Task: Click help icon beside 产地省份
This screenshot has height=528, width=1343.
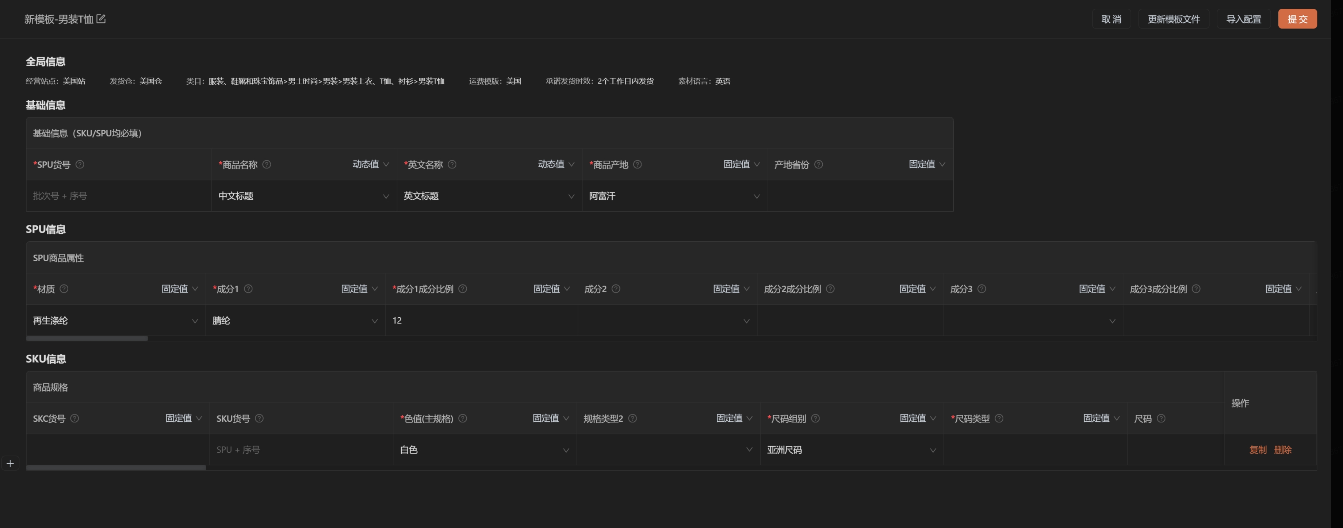Action: [x=819, y=164]
